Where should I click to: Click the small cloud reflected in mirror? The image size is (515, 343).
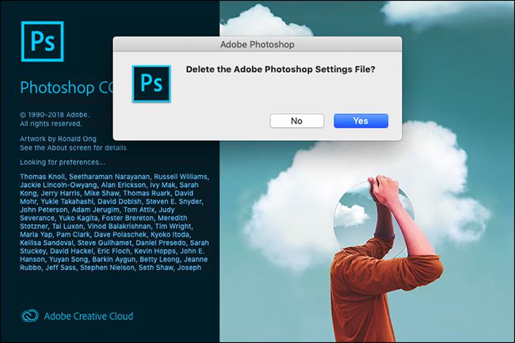point(350,215)
